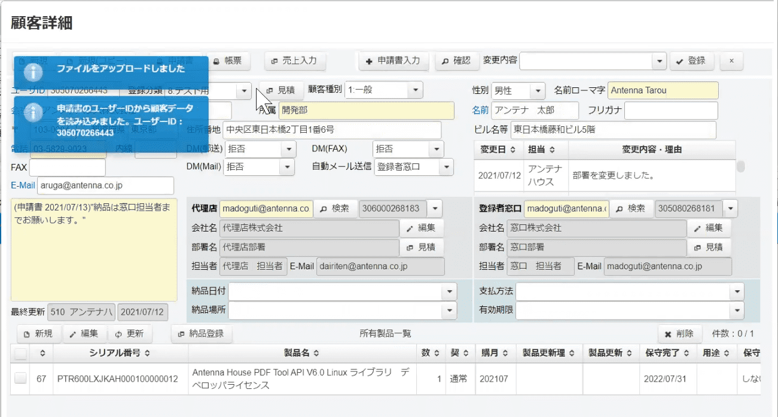
Task: Toggle the select-all checkbox in table header
Action: point(20,354)
